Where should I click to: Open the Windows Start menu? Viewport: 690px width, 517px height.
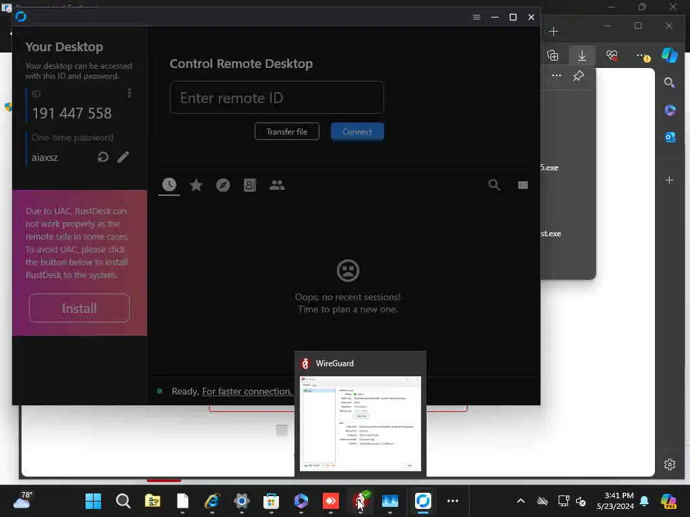(x=93, y=501)
